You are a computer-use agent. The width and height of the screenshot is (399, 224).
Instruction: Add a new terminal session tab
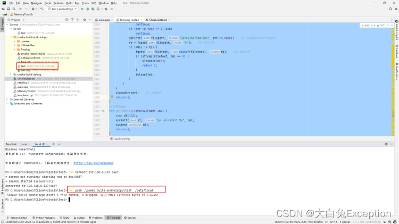point(53,144)
